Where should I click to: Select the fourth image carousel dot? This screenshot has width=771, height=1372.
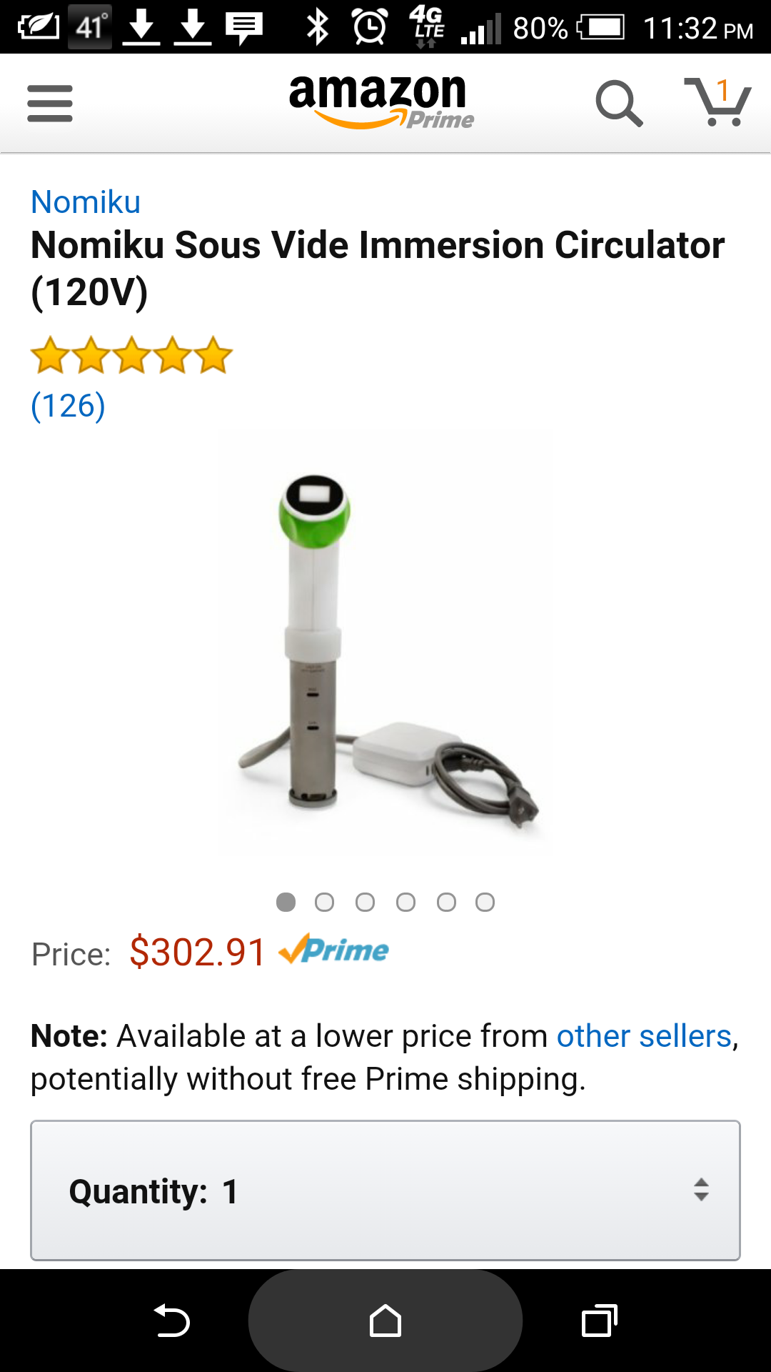405,903
